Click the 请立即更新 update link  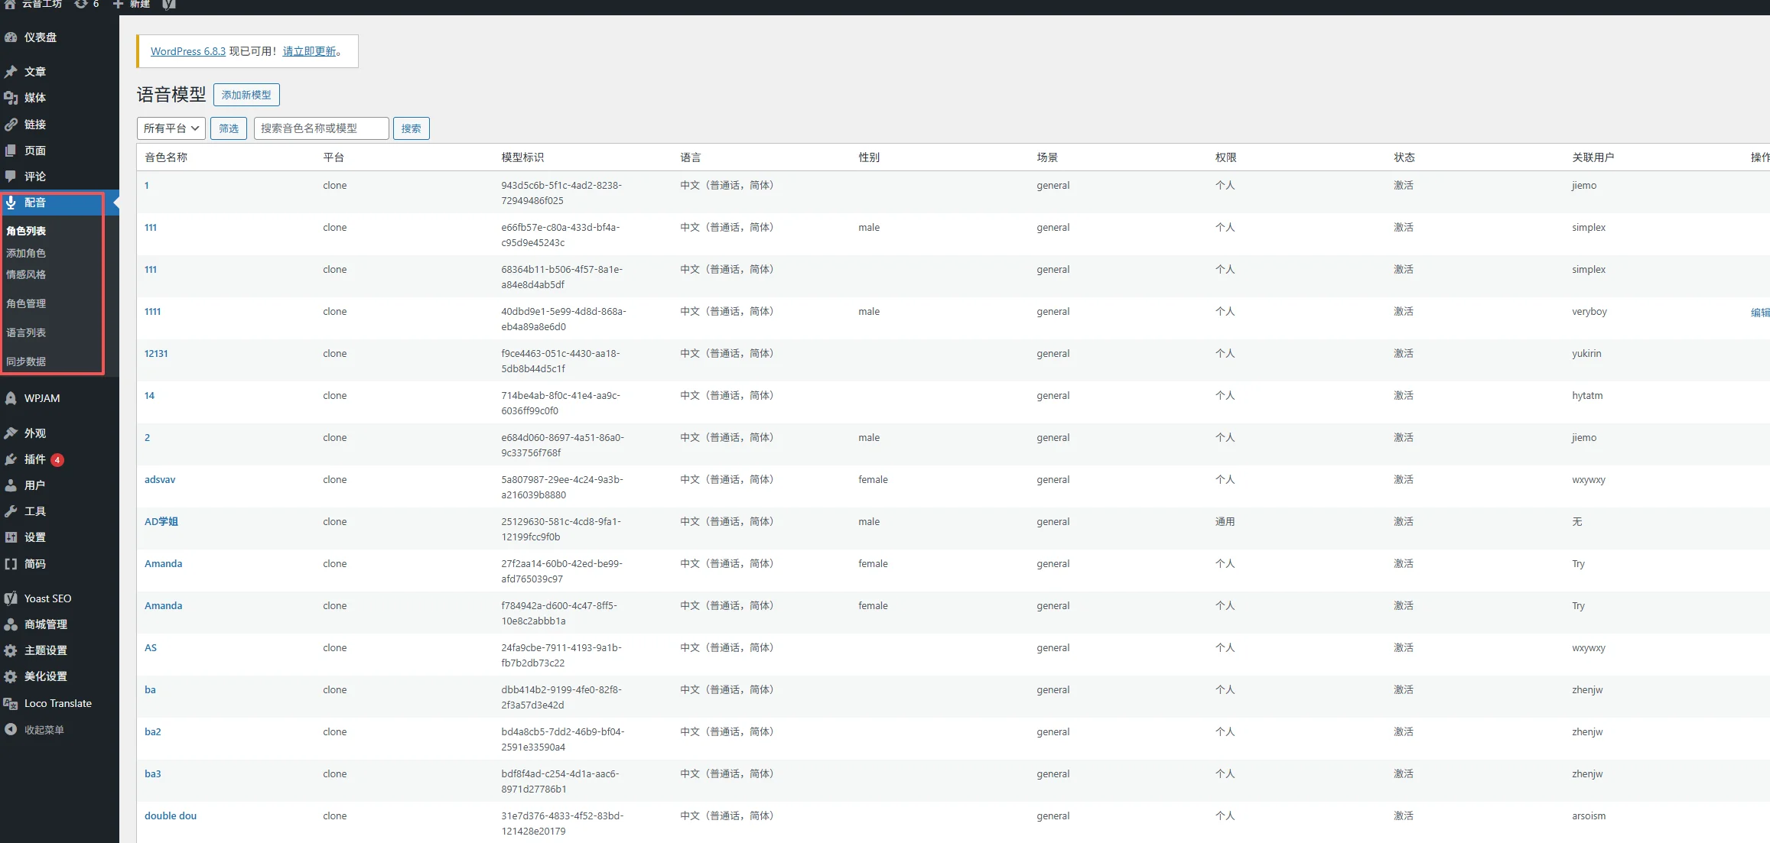(309, 51)
